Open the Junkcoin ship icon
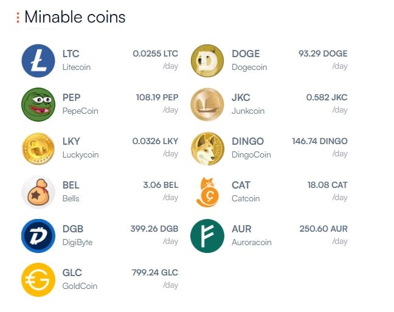The width and height of the screenshot is (394, 312). (x=207, y=104)
